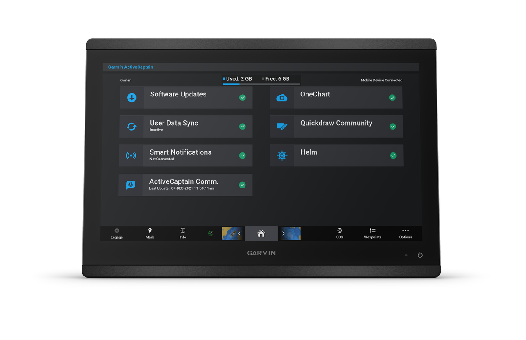
Task: Open the Info panel
Action: (183, 234)
